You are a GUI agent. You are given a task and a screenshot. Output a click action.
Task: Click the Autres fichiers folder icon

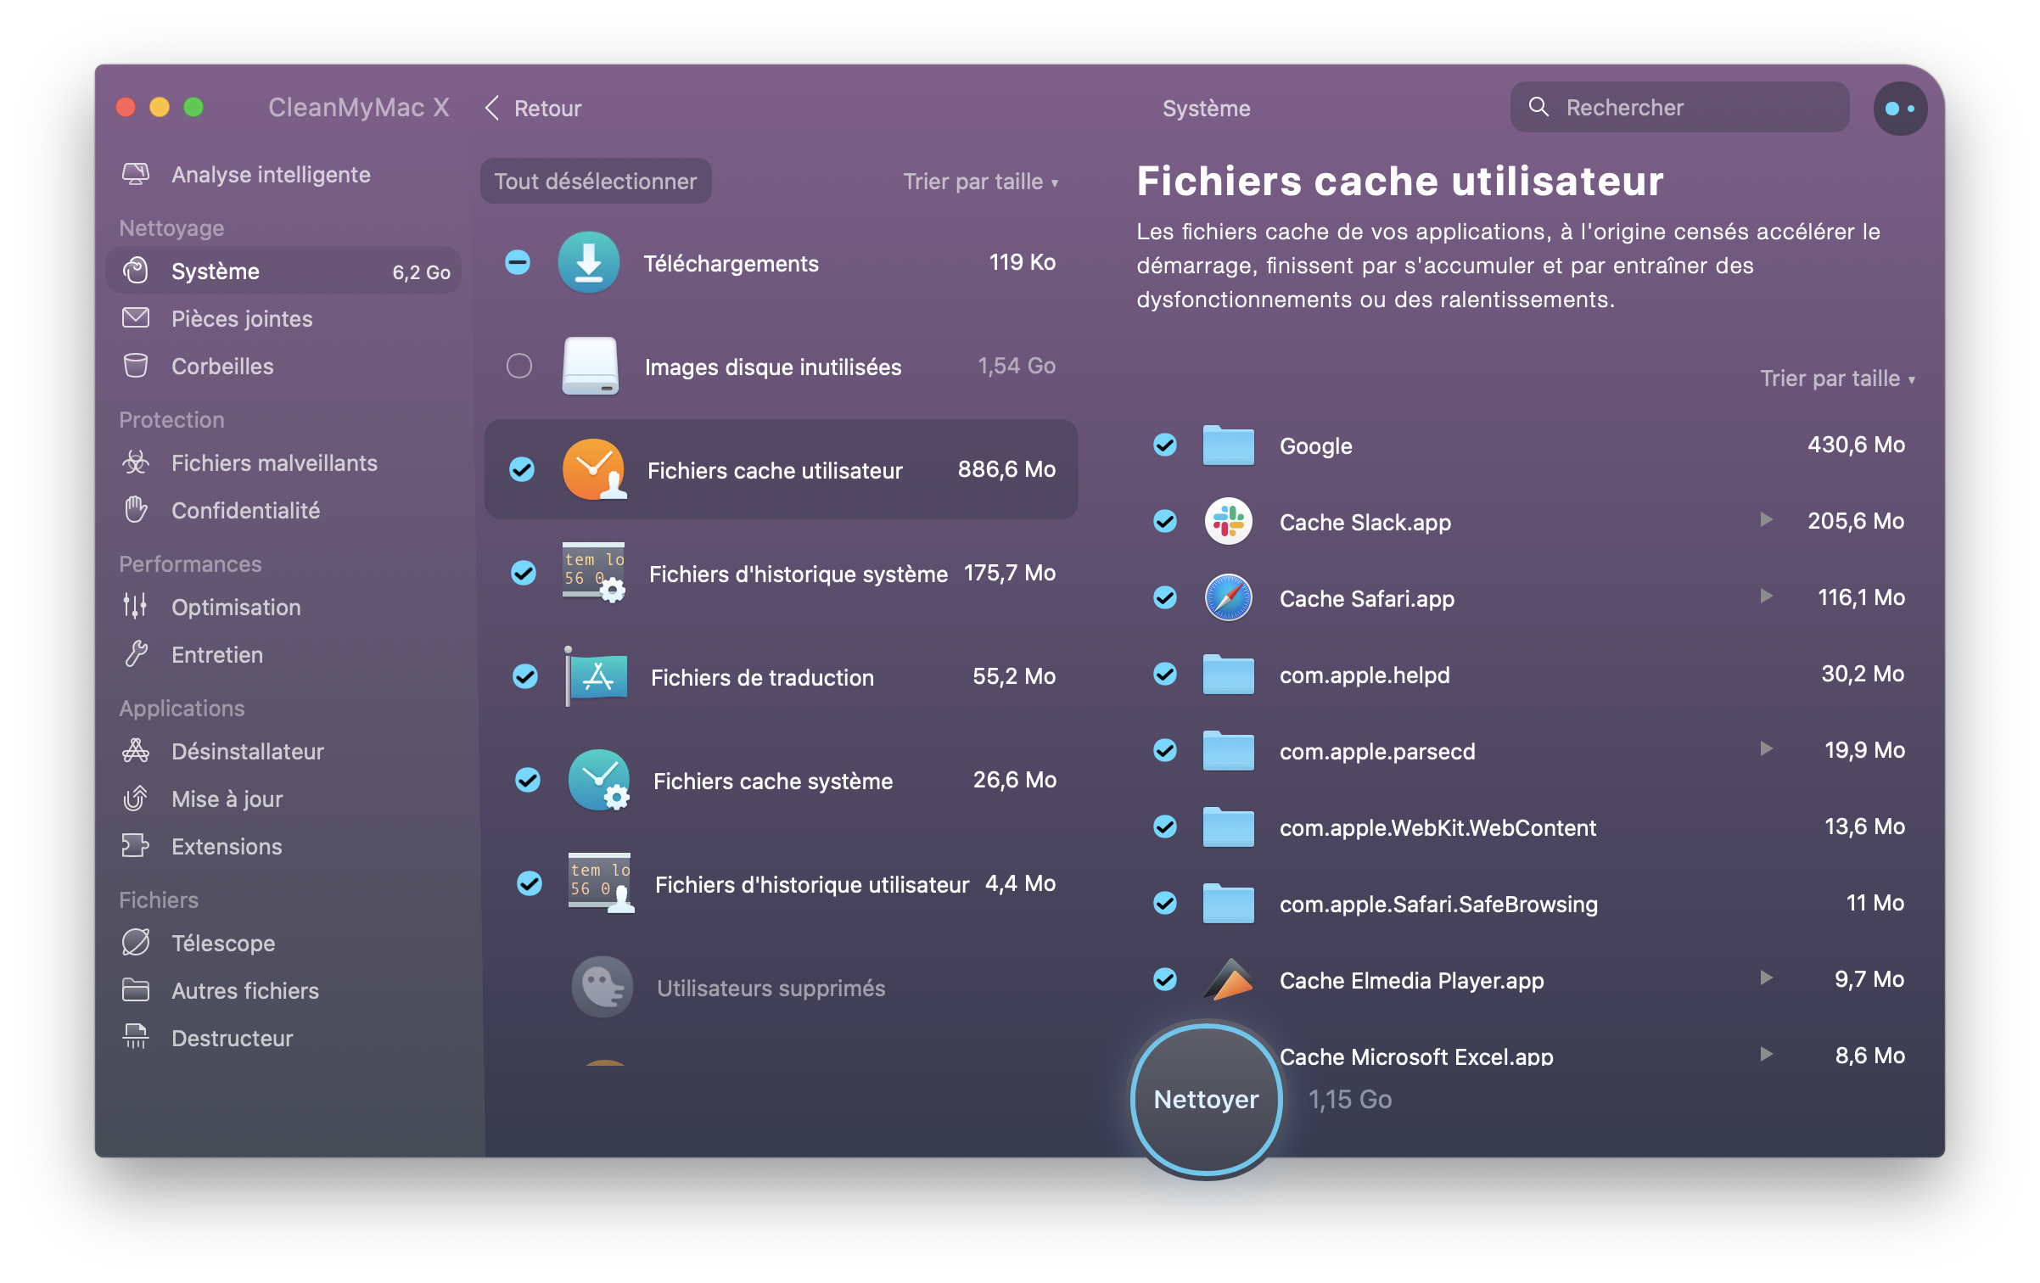pos(135,990)
